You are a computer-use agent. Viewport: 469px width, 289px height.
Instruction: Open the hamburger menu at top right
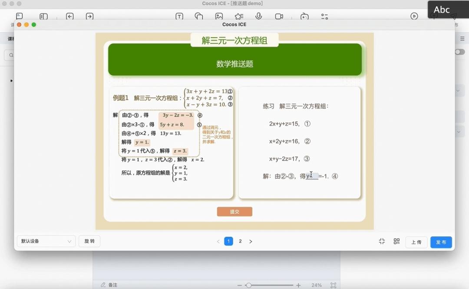(462, 38)
